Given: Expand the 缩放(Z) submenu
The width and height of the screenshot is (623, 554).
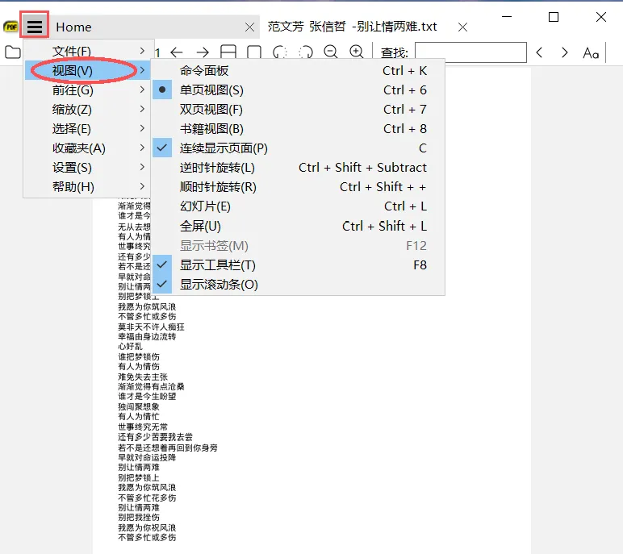Looking at the screenshot, I should point(88,109).
